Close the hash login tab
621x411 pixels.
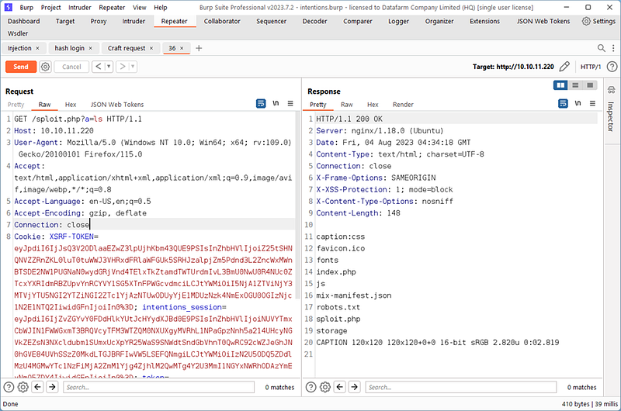click(90, 48)
